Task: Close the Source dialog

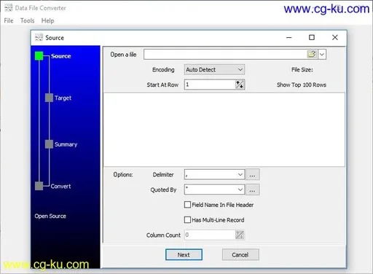Action: [335, 37]
